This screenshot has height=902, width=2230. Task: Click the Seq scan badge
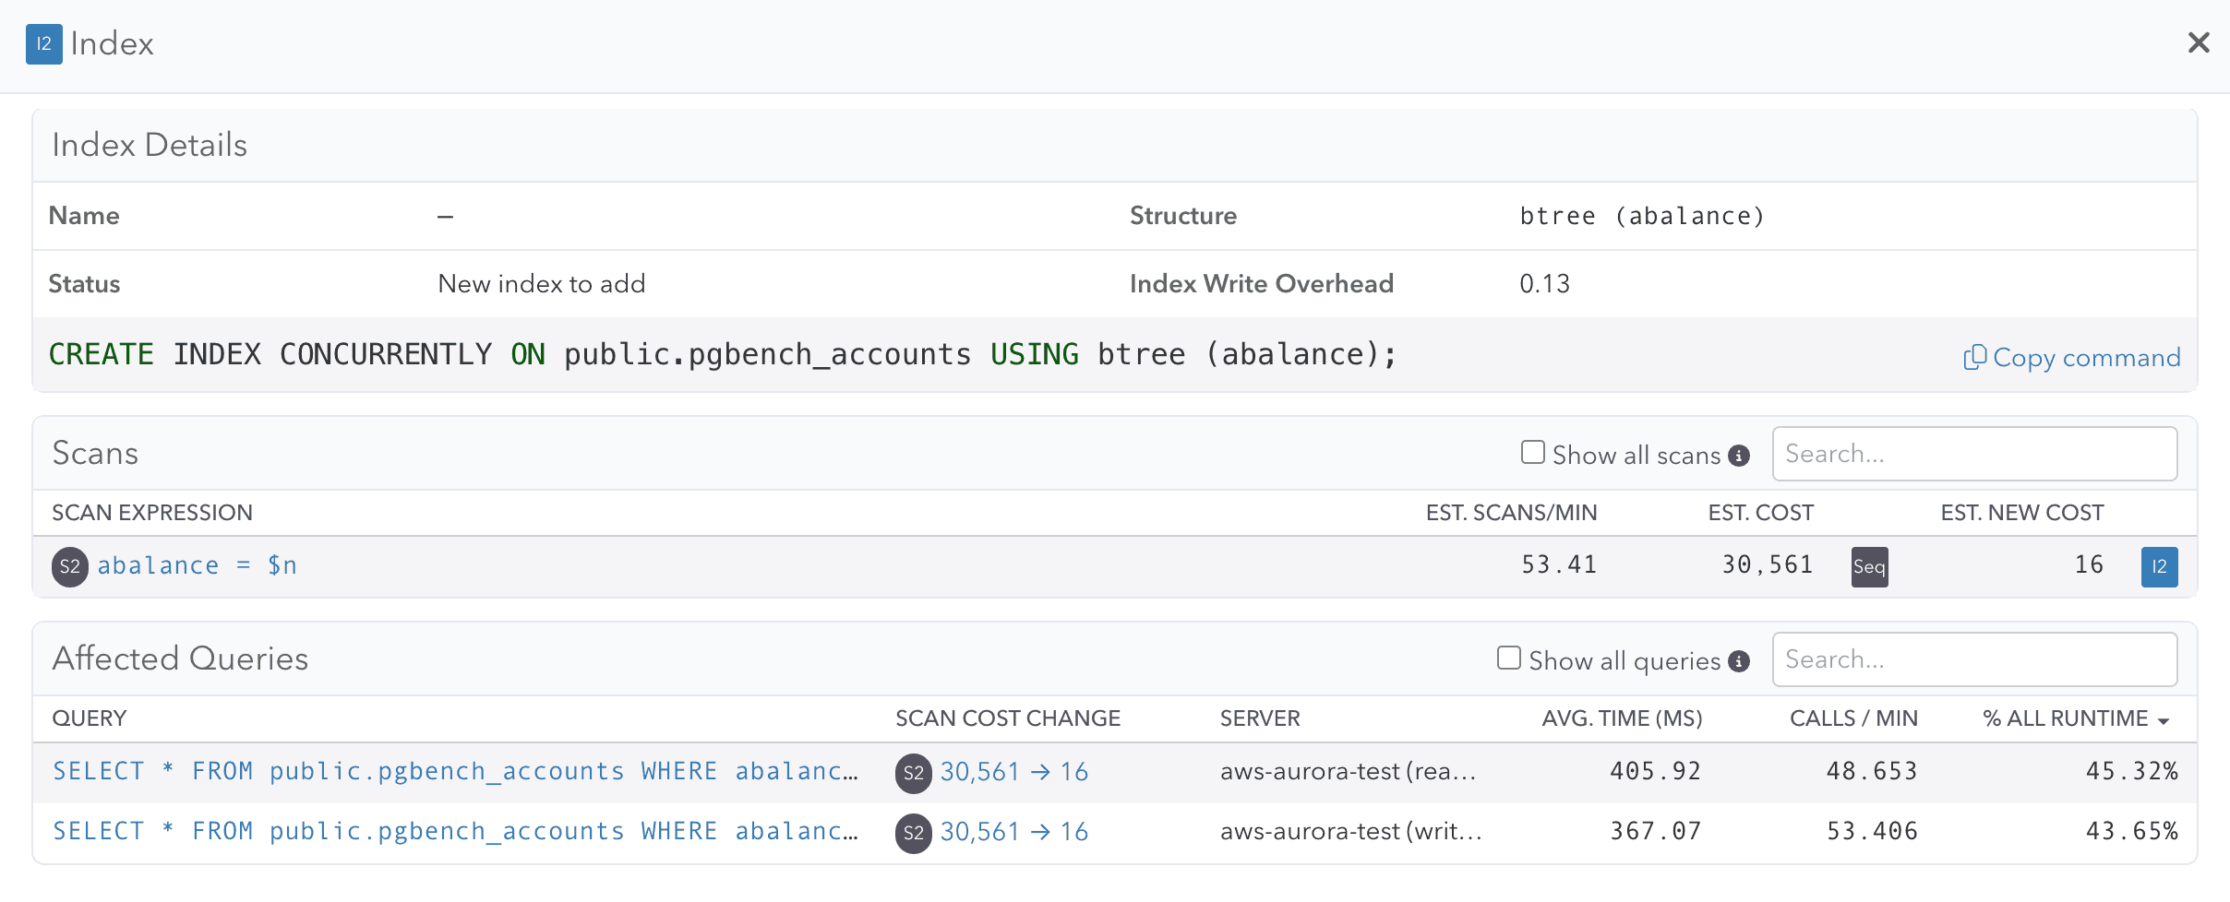(x=1869, y=566)
